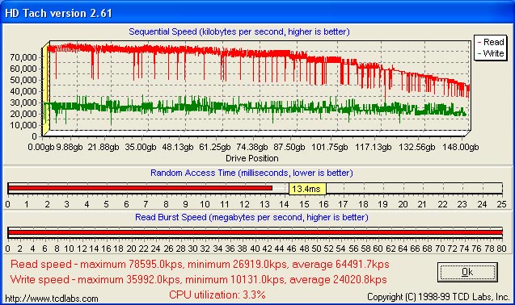Image resolution: width=515 pixels, height=305 pixels.
Task: Select the Write legend entry
Action: [491, 53]
